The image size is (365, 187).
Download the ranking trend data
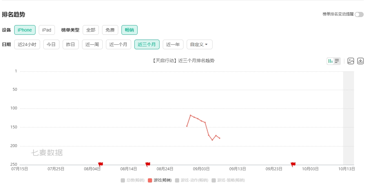(360, 61)
